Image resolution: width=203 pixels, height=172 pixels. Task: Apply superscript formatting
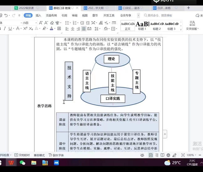tap(25, 29)
